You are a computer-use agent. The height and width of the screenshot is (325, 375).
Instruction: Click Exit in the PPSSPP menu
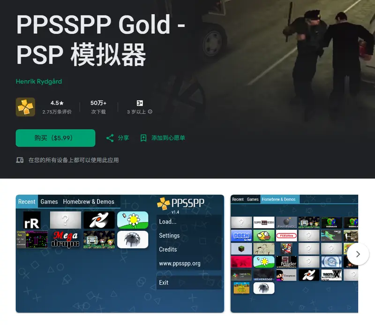coord(189,282)
